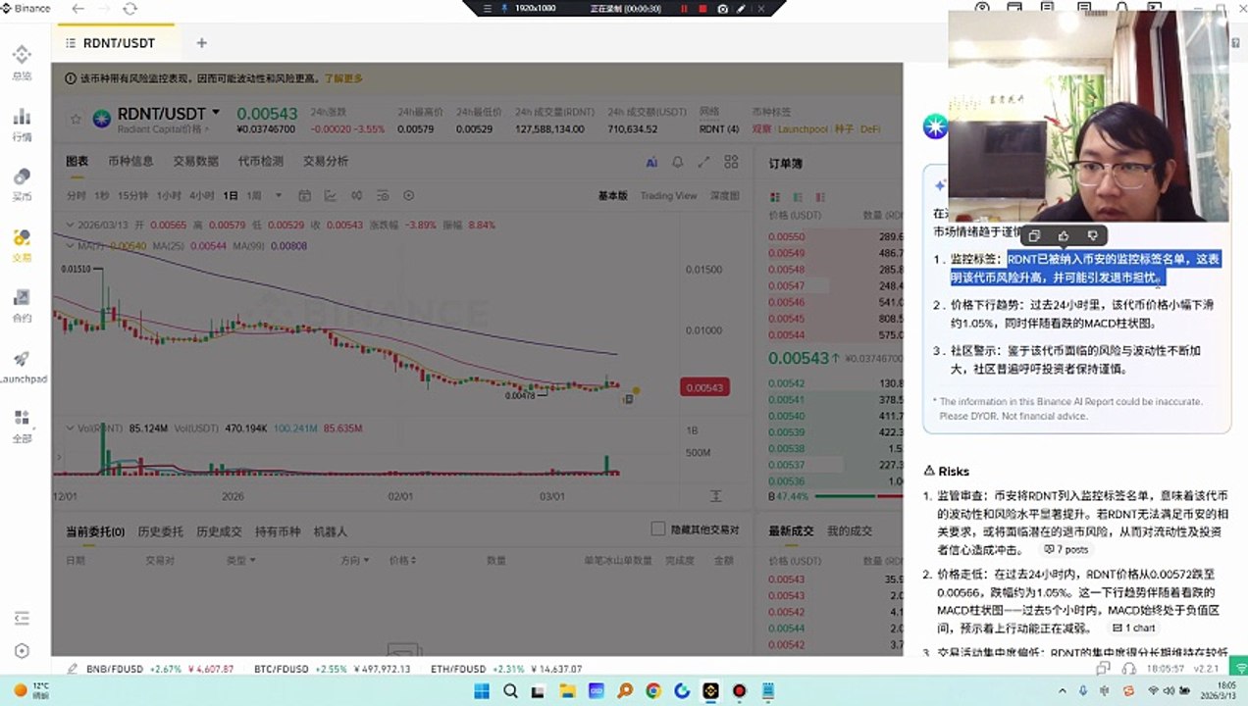The width and height of the screenshot is (1248, 706).
Task: Reload the page with the refresh icon
Action: [x=130, y=9]
